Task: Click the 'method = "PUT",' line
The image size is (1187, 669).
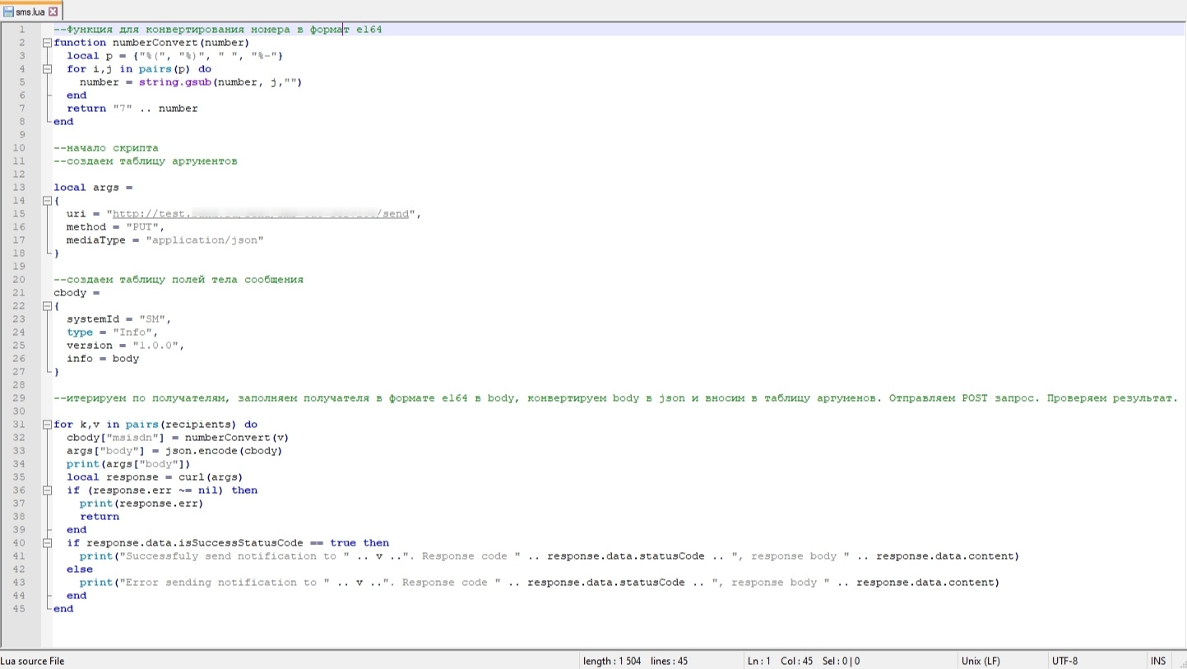Action: [x=115, y=227]
